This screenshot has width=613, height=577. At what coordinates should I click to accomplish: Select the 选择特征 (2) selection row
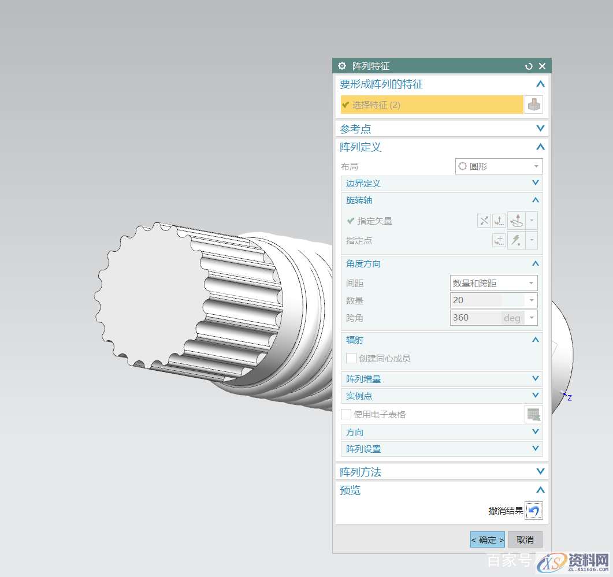click(432, 105)
